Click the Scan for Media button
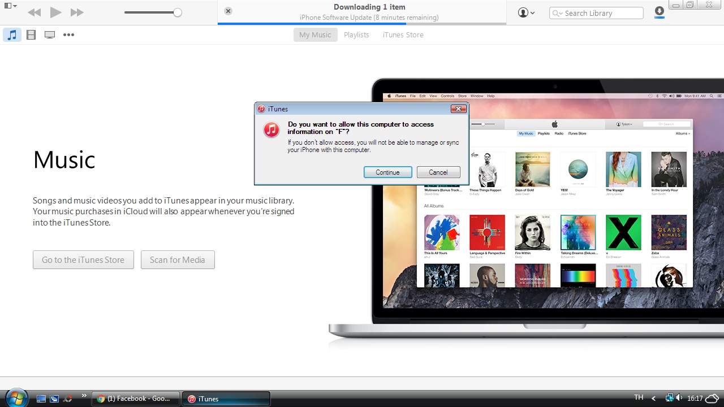The image size is (724, 407). click(178, 260)
